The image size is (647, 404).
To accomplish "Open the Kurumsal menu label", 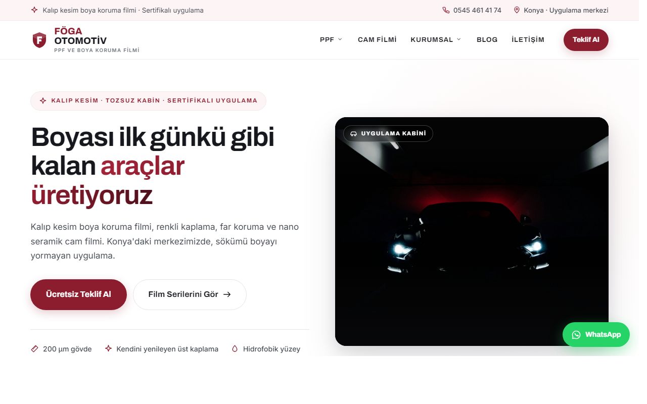I will [x=432, y=39].
